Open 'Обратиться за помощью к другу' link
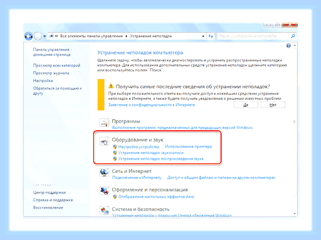The image size is (321, 240). pyautogui.click(x=57, y=91)
